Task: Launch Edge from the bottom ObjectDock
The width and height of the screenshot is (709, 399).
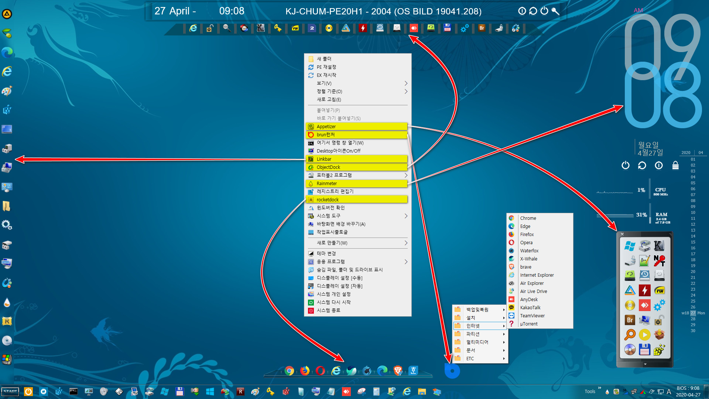Action: click(x=382, y=371)
